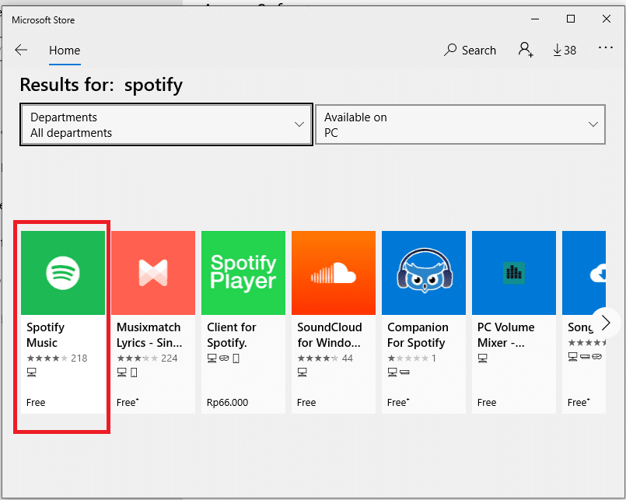Click the PC device icon under Spotify Music
This screenshot has width=626, height=500.
32,372
